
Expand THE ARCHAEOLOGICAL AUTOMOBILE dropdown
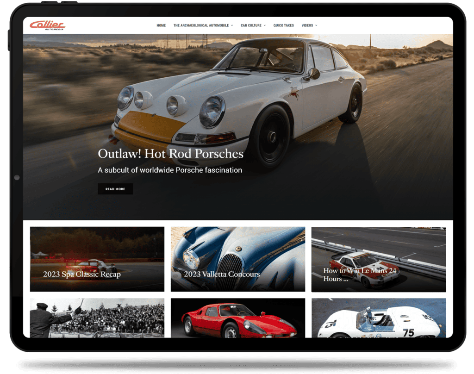(x=201, y=25)
